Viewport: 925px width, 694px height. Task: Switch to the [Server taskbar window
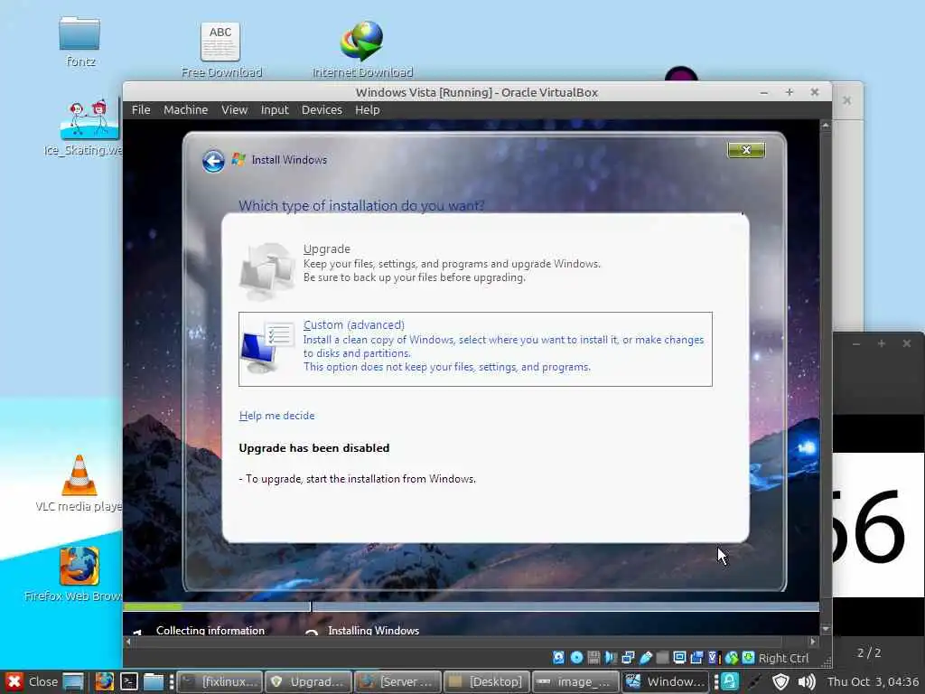click(397, 681)
